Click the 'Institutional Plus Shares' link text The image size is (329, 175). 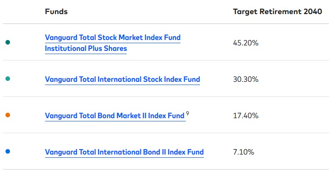[x=86, y=48]
